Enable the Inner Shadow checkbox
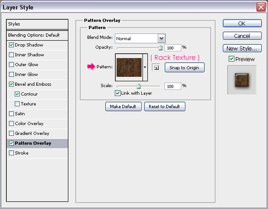 11,55
